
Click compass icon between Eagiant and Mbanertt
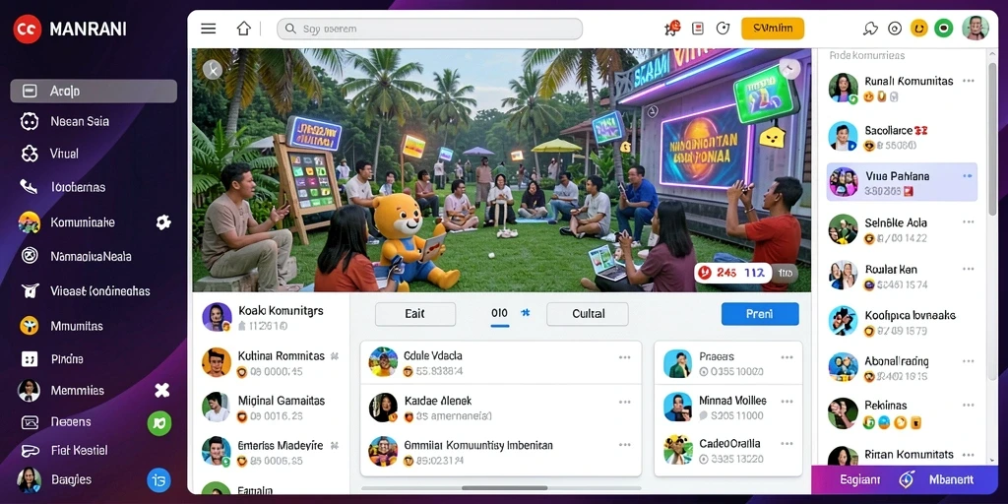907,479
